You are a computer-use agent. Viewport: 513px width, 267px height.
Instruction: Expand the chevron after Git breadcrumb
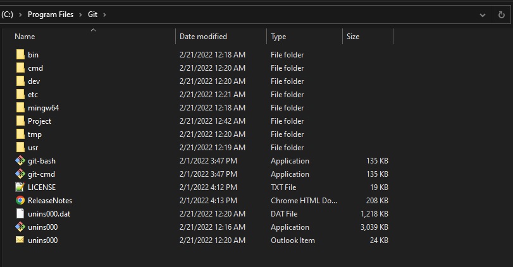point(104,14)
